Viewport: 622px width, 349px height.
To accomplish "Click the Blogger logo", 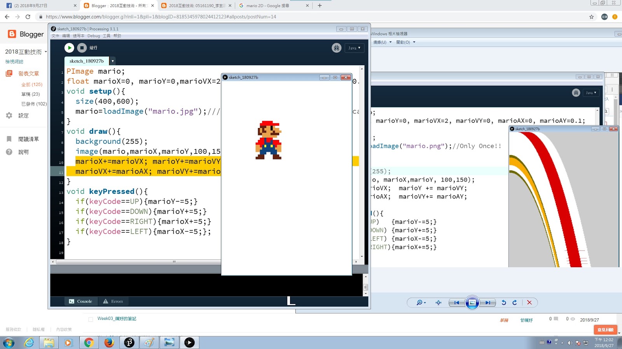I will point(26,34).
